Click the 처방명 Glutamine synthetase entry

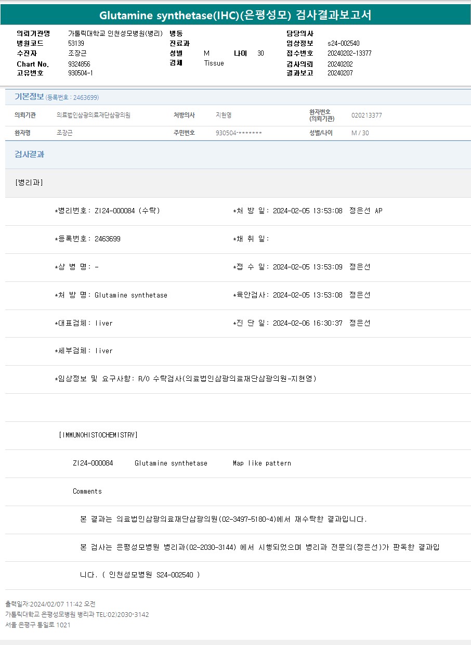click(131, 295)
